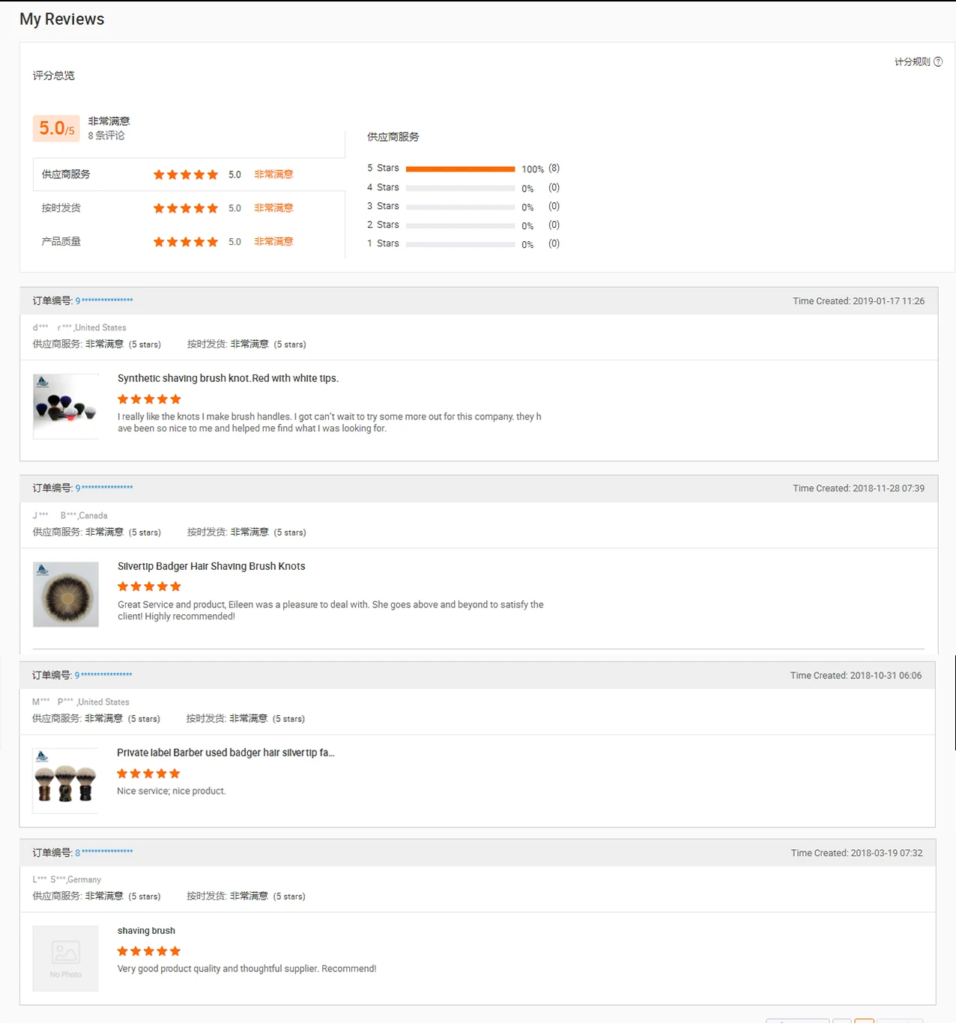Open order number link dated 2018-03-19
The image size is (956, 1026).
tap(104, 853)
